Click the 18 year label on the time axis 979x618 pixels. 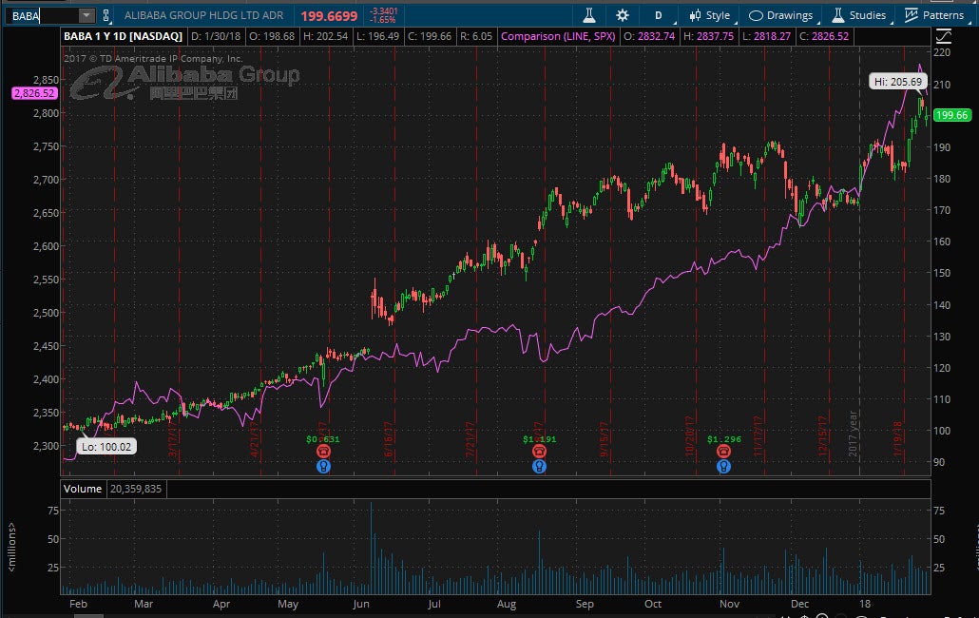pyautogui.click(x=864, y=605)
